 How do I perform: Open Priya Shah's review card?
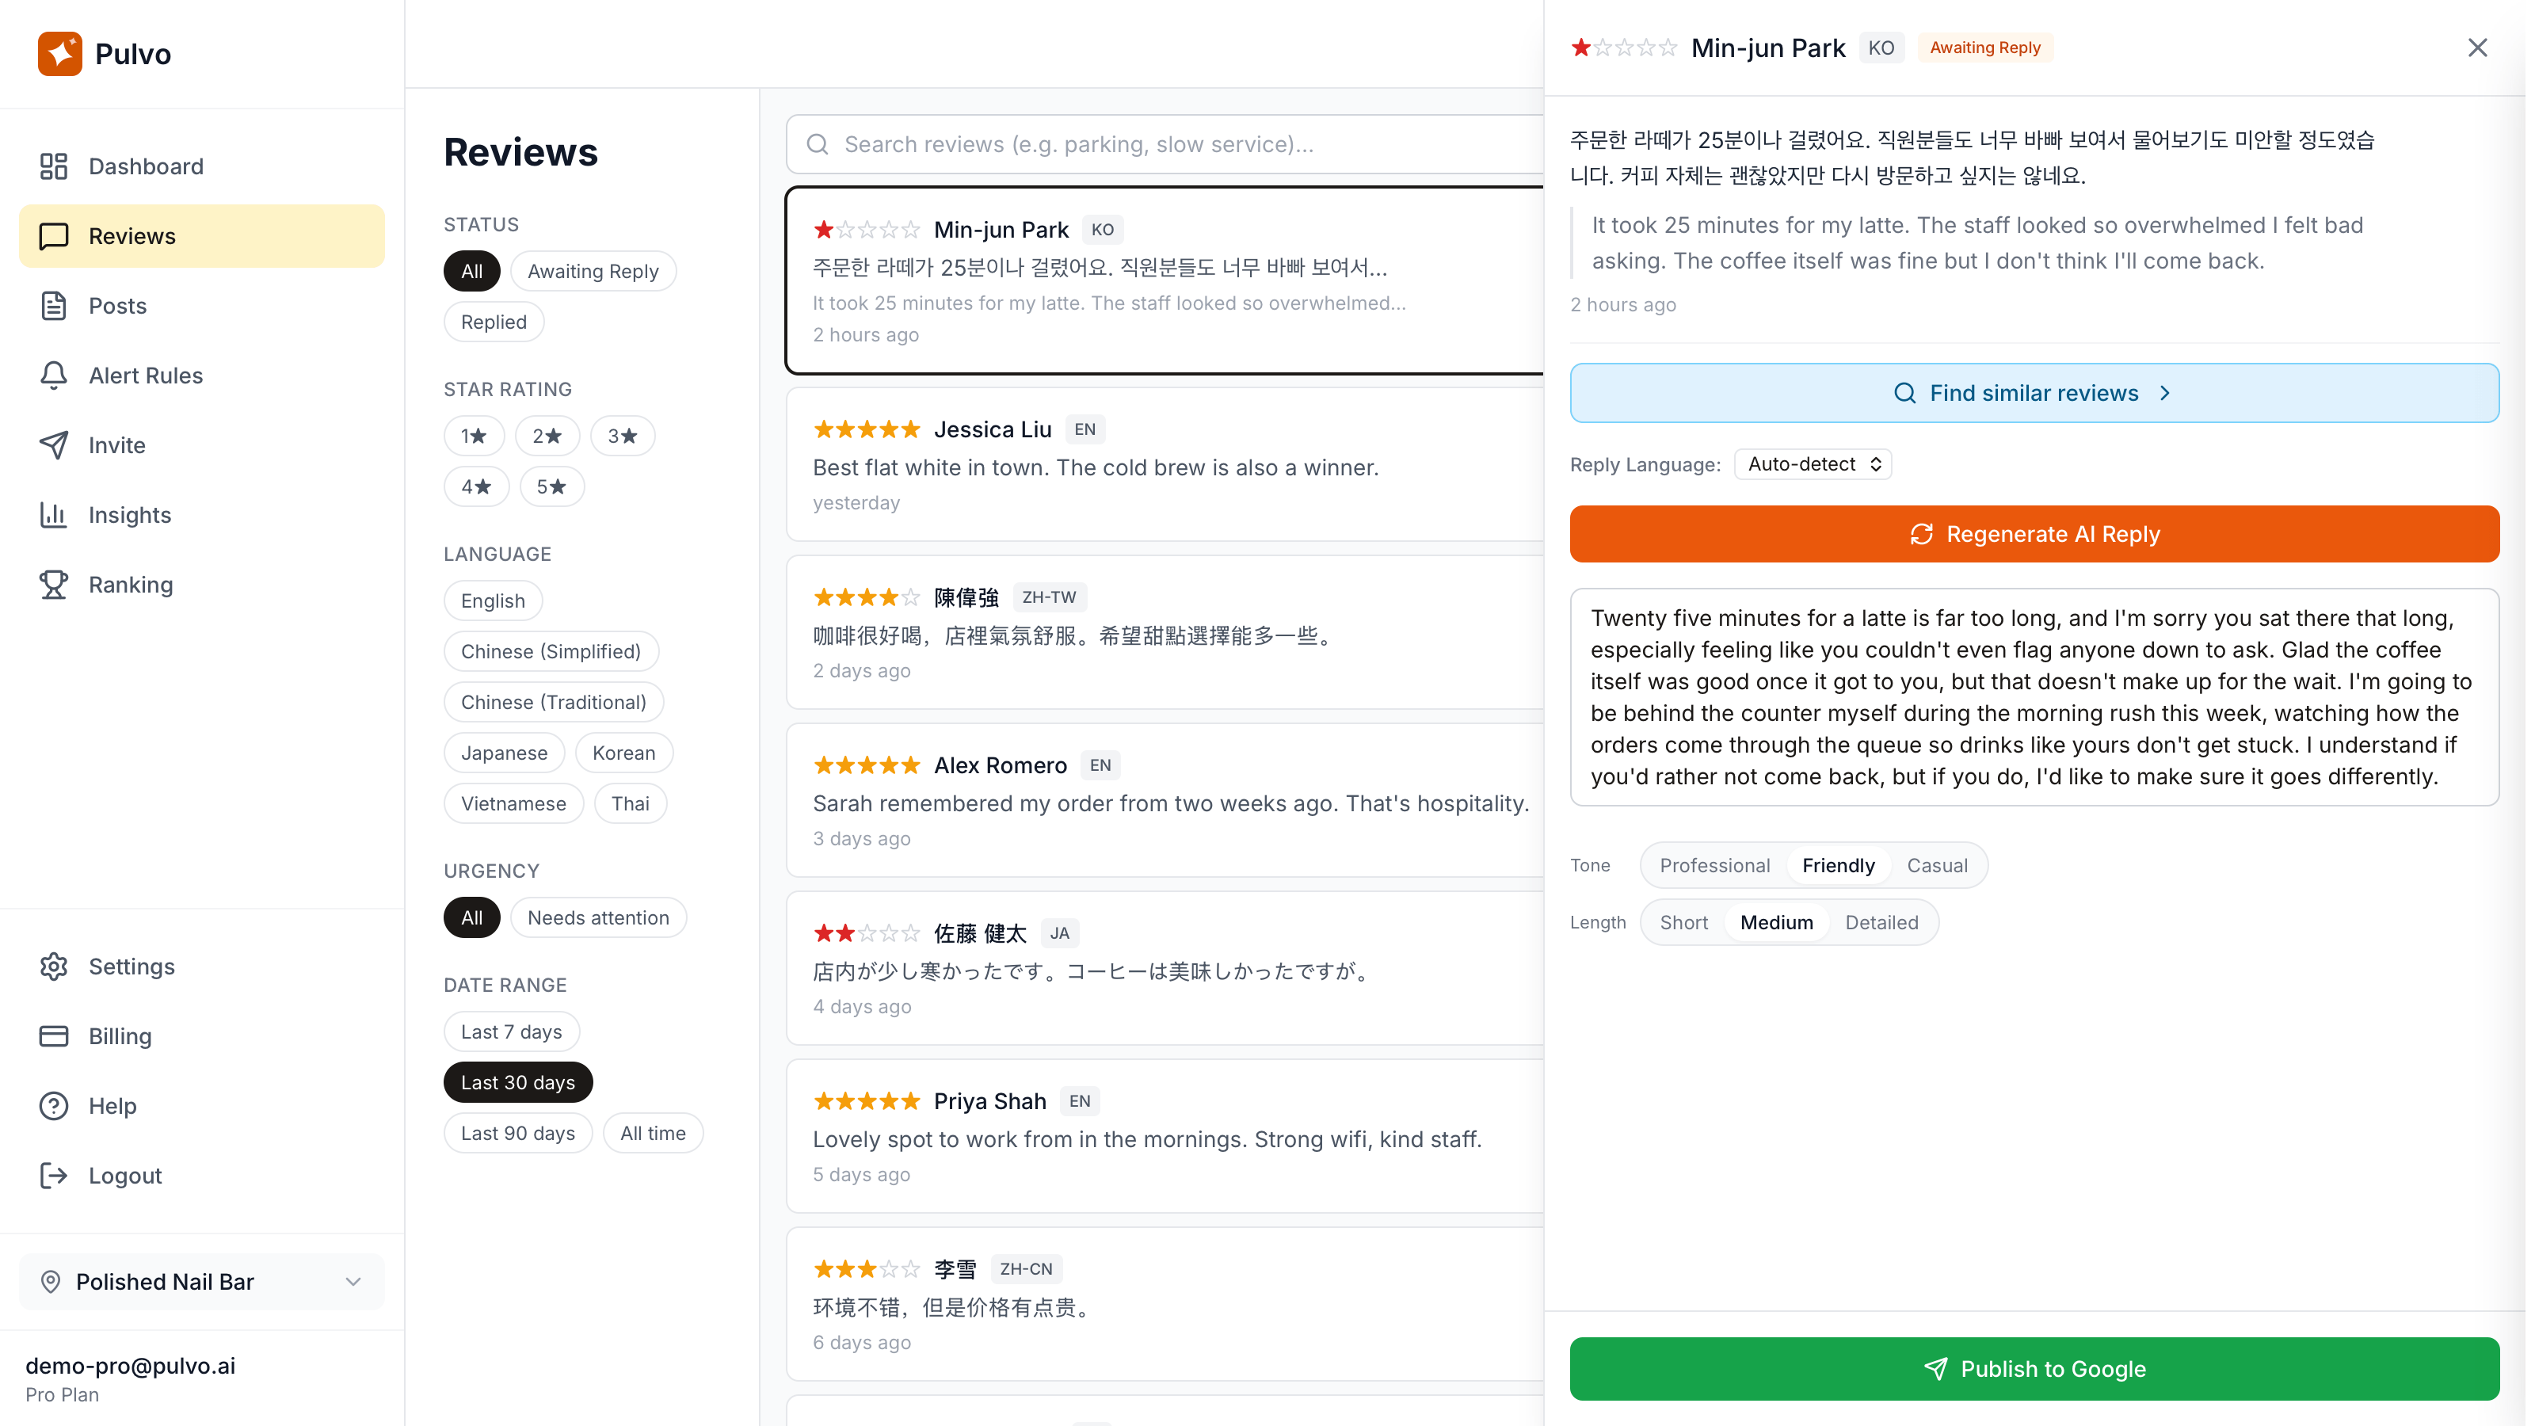click(1166, 1136)
